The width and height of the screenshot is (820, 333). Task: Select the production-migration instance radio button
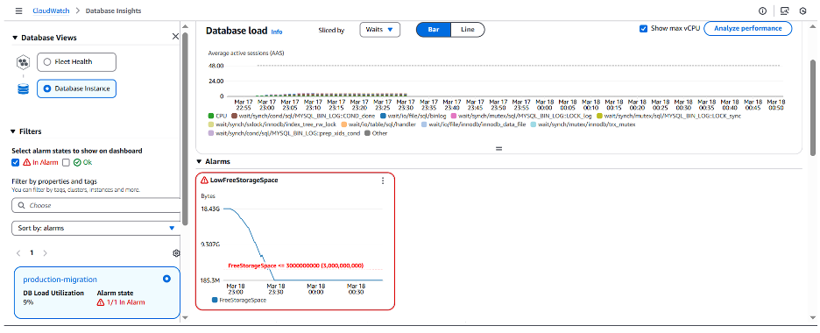[x=166, y=280]
